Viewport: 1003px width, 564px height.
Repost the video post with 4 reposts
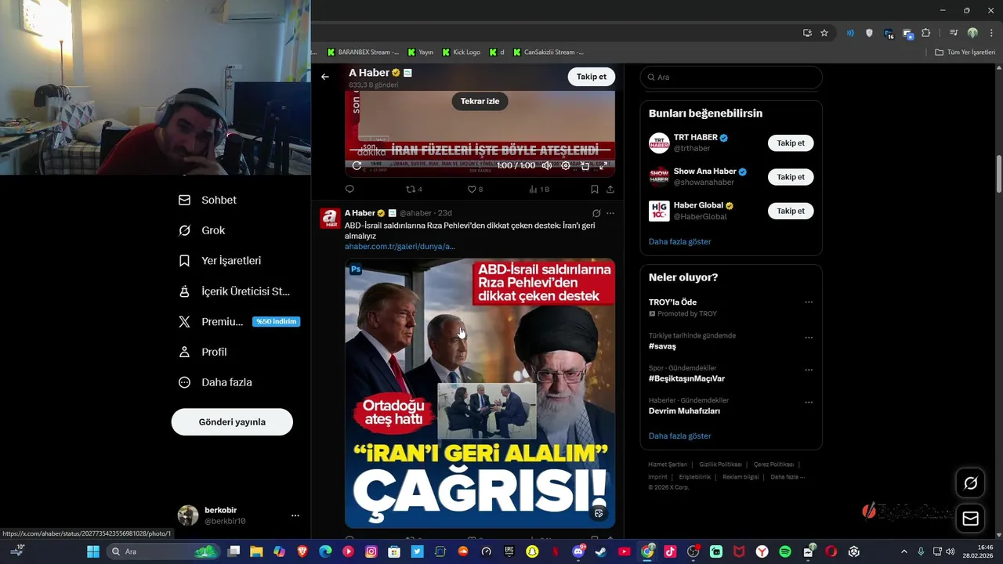click(414, 189)
